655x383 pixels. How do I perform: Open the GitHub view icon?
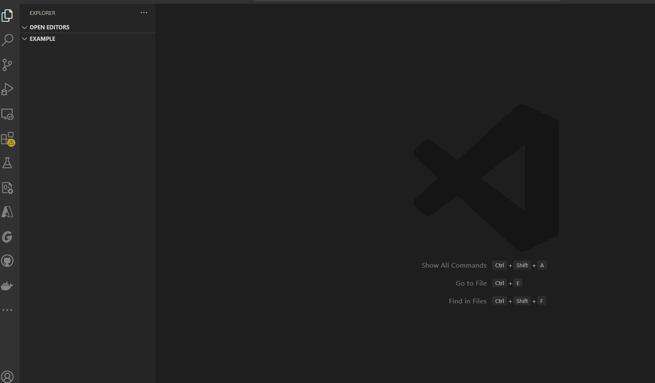7,261
